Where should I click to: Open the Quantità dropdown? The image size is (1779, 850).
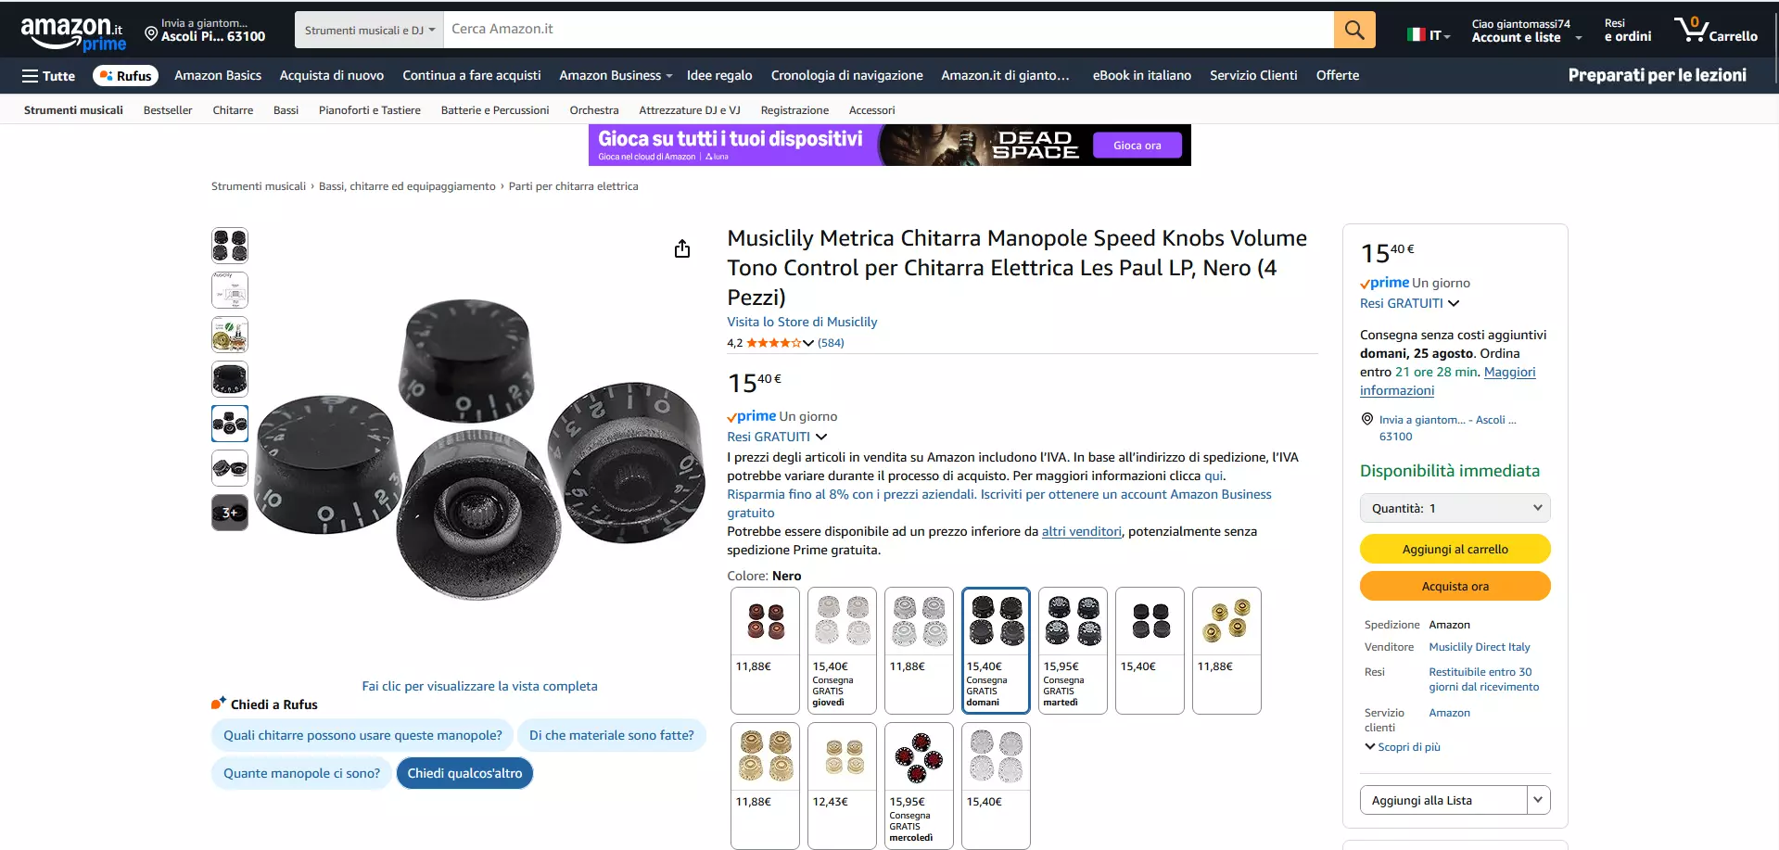tap(1455, 508)
